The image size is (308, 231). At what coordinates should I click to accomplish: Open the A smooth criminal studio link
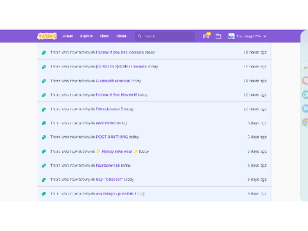tap(113, 81)
